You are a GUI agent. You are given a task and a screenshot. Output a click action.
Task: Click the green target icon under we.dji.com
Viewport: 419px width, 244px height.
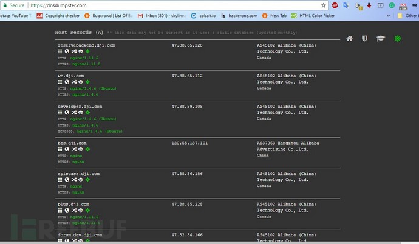(x=87, y=82)
